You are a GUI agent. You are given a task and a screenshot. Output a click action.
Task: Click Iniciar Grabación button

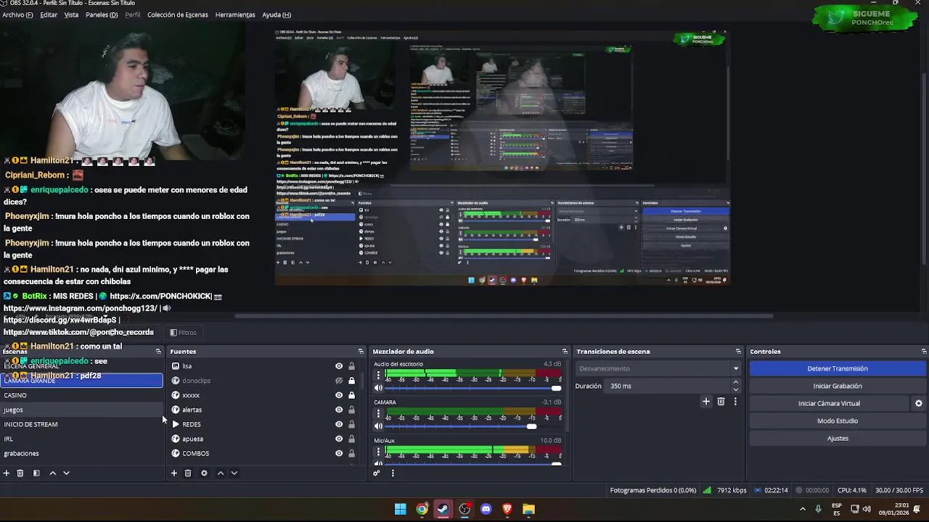click(x=838, y=386)
